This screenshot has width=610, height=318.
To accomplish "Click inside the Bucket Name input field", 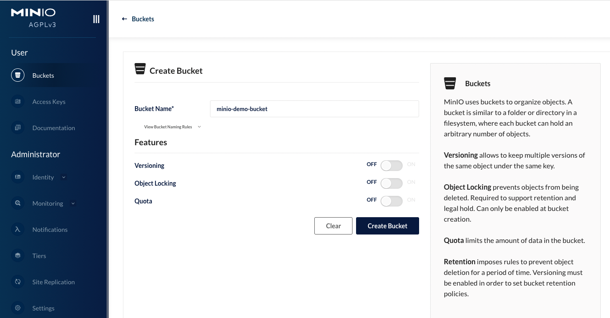I will (x=314, y=109).
